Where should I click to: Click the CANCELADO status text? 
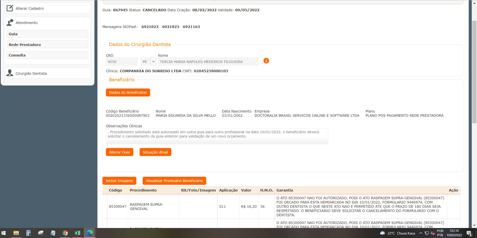(154, 10)
